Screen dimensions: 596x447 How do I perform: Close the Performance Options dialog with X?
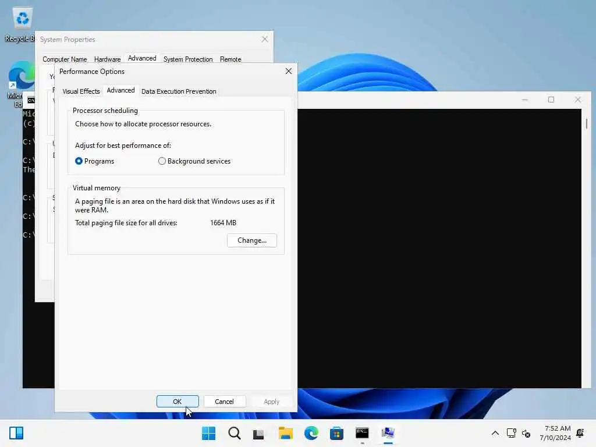[289, 71]
